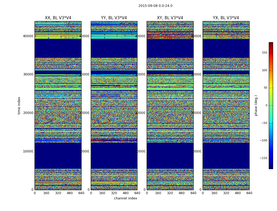This screenshot has width=277, height=211.
Task: Click the colorbar tick label "150"
Action: [264, 52]
